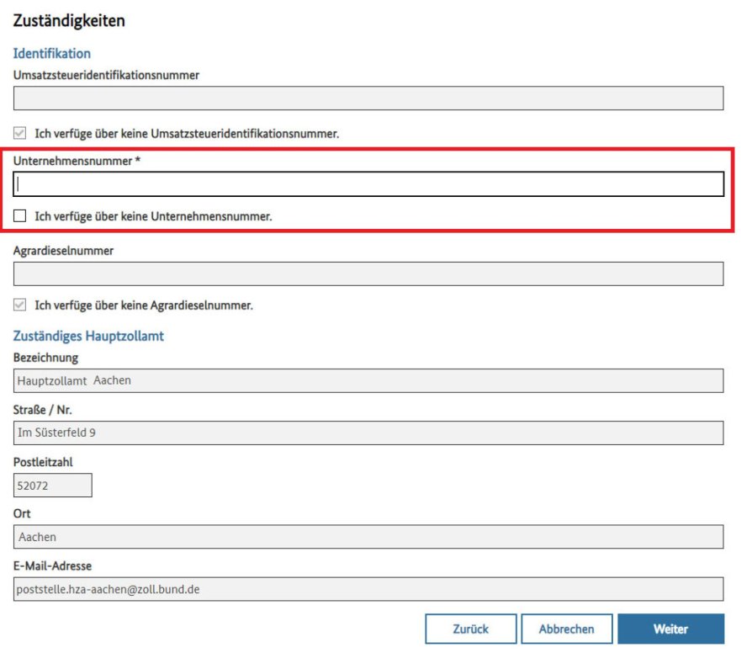This screenshot has height=653, width=752.
Task: Click the 'Identifikation' section heading
Action: [x=52, y=54]
